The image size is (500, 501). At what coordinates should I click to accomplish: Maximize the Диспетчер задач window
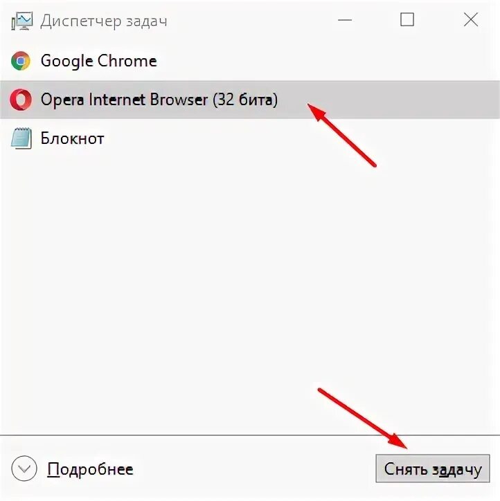point(407,20)
